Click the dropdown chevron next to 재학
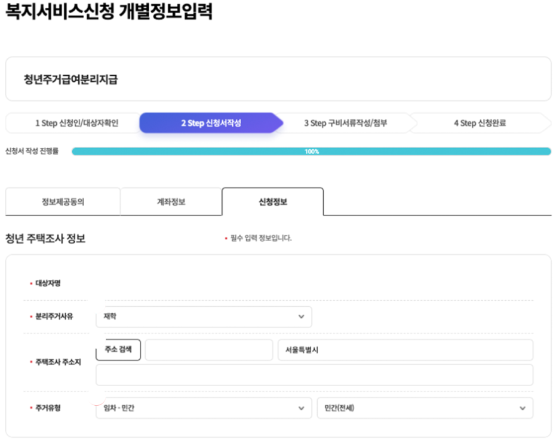Viewport: 559px width, 447px height. (x=302, y=317)
